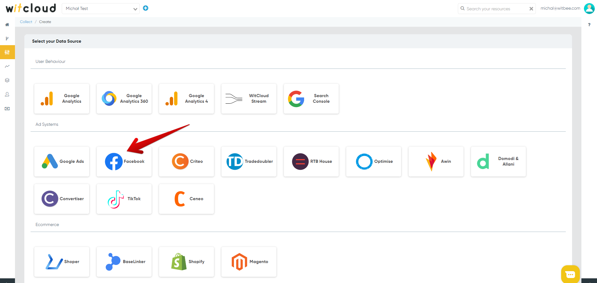Choose Google Analytics data source
597x283 pixels.
point(62,99)
